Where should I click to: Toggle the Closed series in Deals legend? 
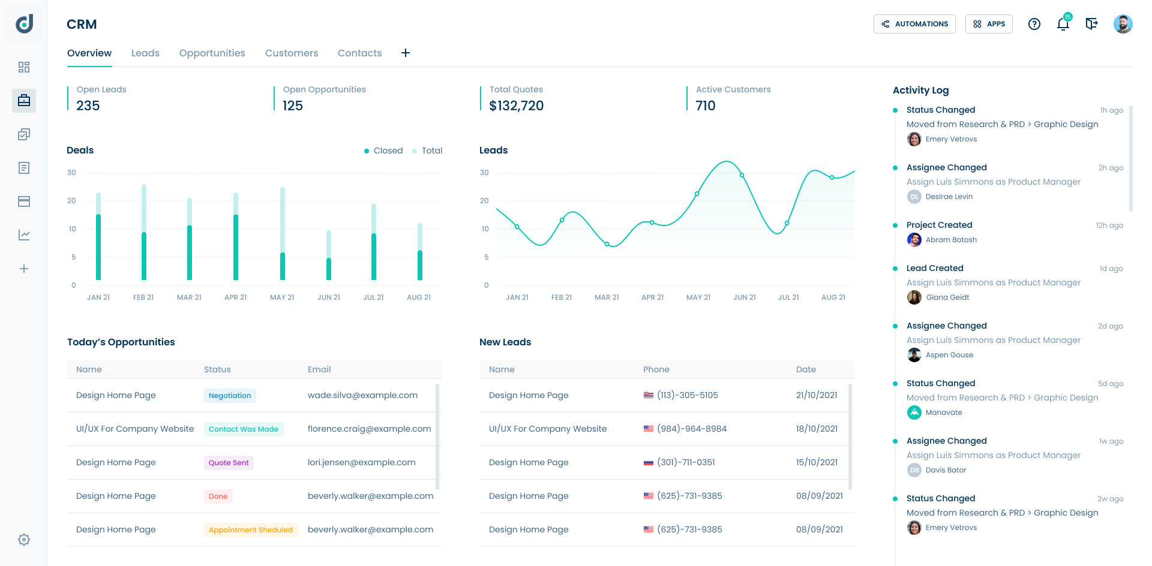(383, 150)
